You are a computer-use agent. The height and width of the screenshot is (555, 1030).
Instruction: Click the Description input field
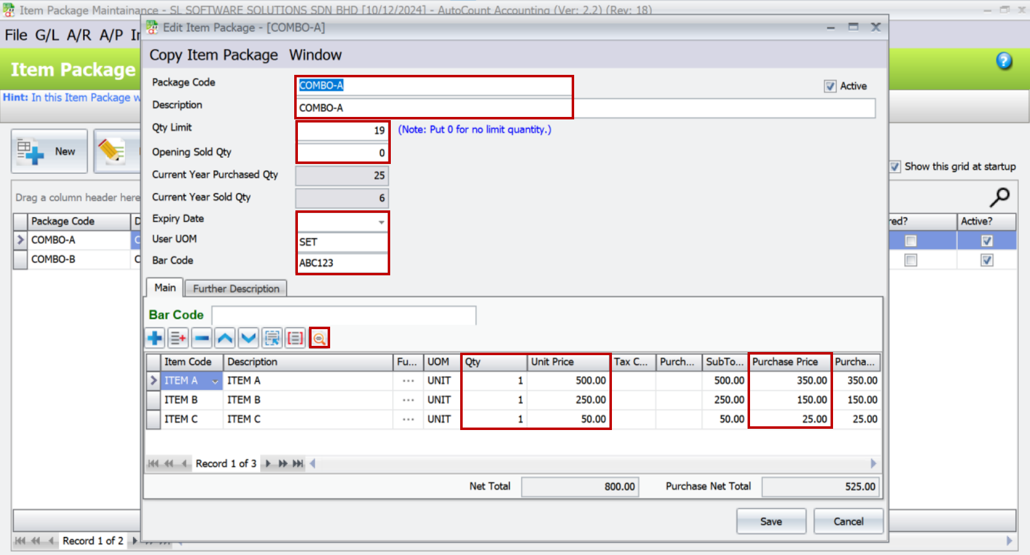[x=585, y=108]
